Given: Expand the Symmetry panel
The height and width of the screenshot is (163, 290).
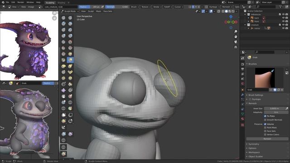Looking at the screenshot, I should pos(254,144).
